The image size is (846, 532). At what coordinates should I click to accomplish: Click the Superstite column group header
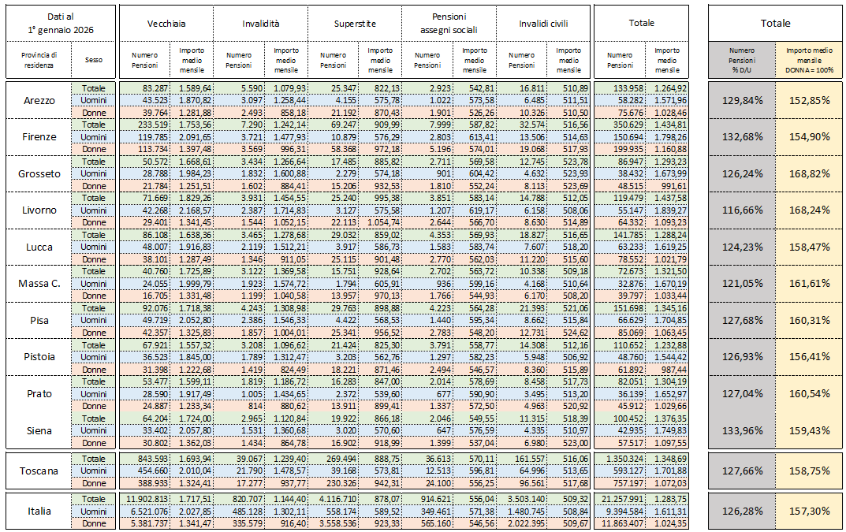354,23
